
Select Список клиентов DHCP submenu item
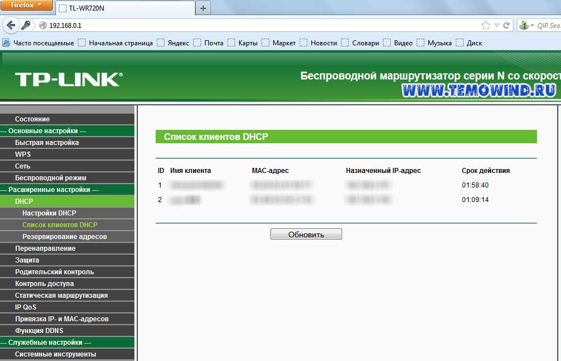click(67, 225)
